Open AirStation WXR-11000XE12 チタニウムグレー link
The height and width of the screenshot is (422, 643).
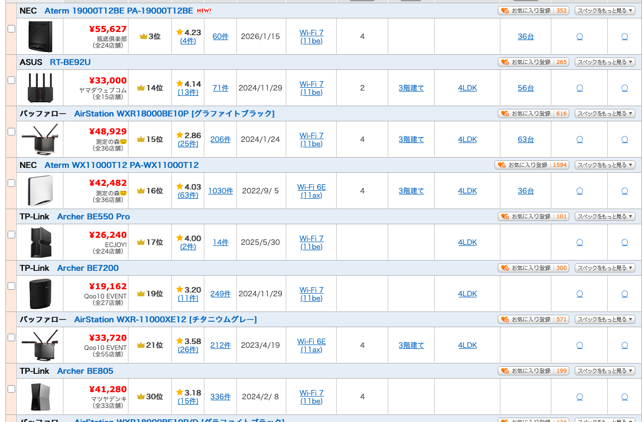[166, 319]
